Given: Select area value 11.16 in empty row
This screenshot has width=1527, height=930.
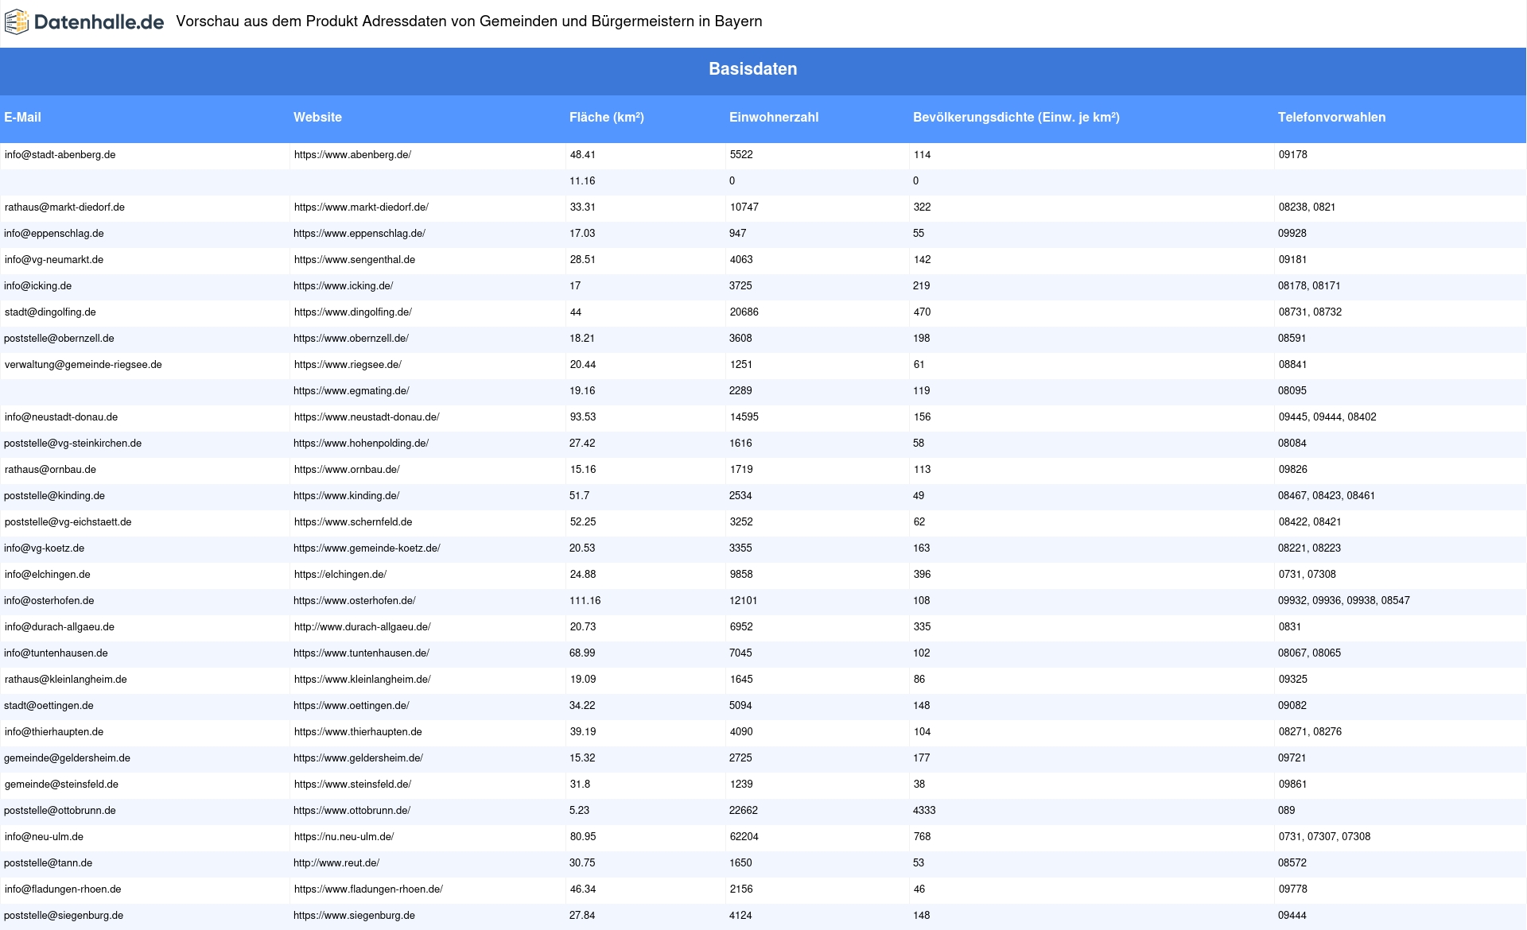Looking at the screenshot, I should (x=582, y=181).
